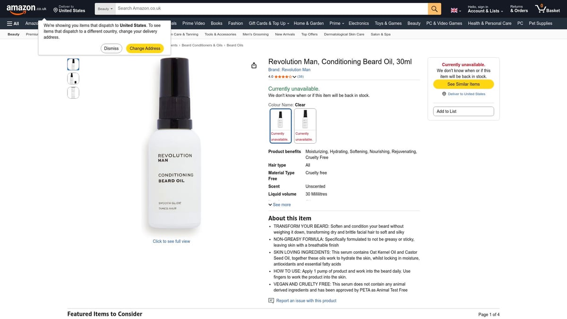567x319 pixels.
Task: Open the All hamburger menu
Action: [x=13, y=23]
